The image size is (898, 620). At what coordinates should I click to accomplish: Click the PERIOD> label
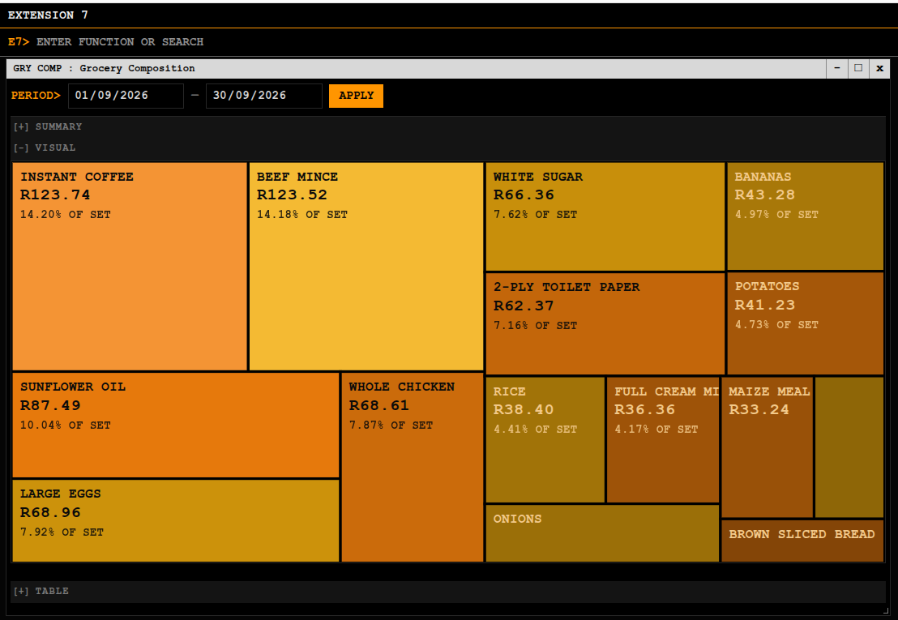36,96
